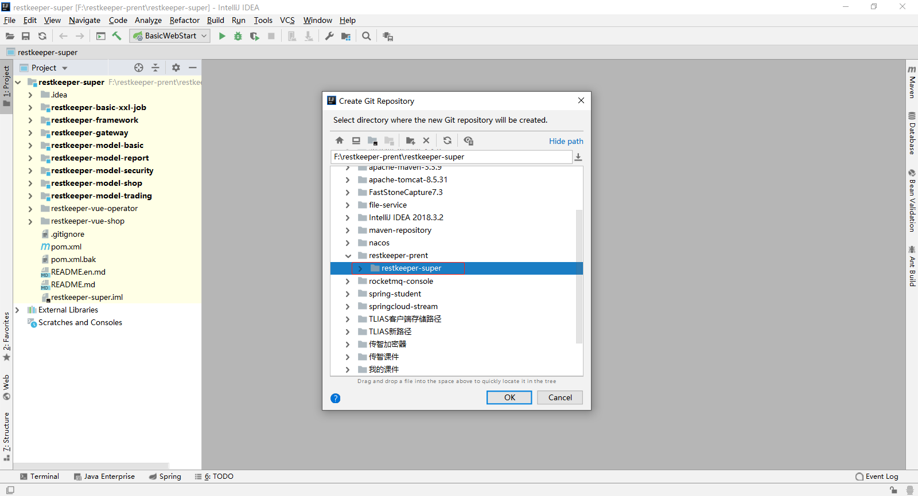Screen dimensions: 918x496
Task: Open the 6: TODO tool window
Action: tap(214, 477)
